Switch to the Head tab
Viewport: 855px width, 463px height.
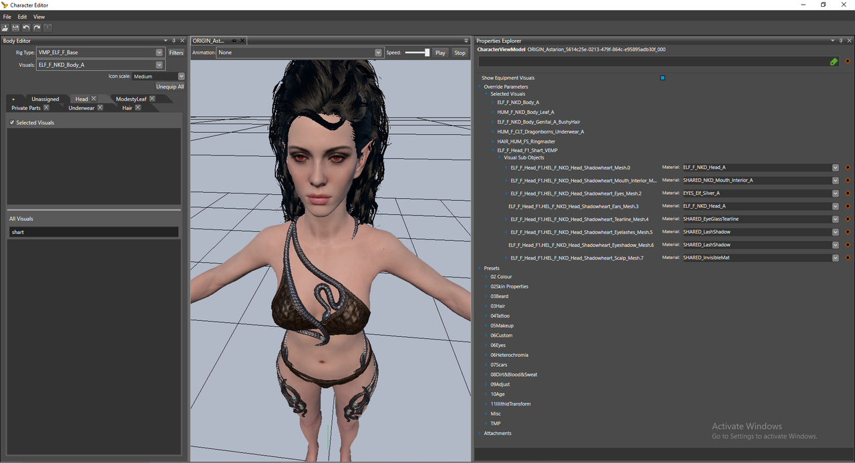point(81,99)
